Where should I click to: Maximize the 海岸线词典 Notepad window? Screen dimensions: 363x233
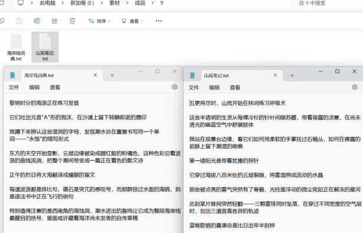click(x=158, y=71)
